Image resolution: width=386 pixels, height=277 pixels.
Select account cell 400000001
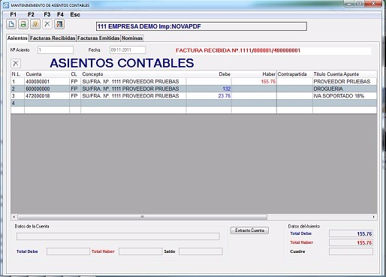click(47, 82)
